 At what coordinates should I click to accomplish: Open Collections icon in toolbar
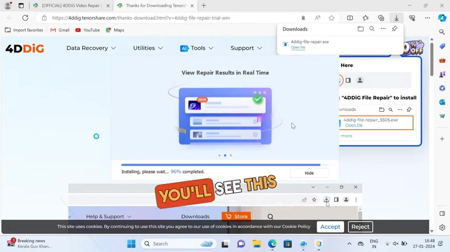[381, 18]
